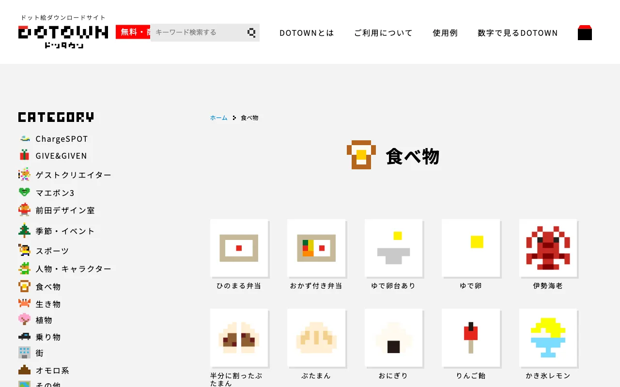Image resolution: width=620 pixels, height=387 pixels.
Task: Open 数字で見るDOTOWN menu item
Action: point(518,33)
